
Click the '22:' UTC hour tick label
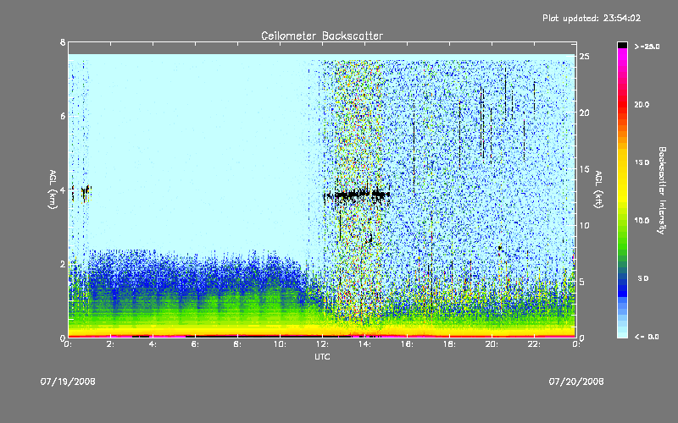tap(535, 344)
